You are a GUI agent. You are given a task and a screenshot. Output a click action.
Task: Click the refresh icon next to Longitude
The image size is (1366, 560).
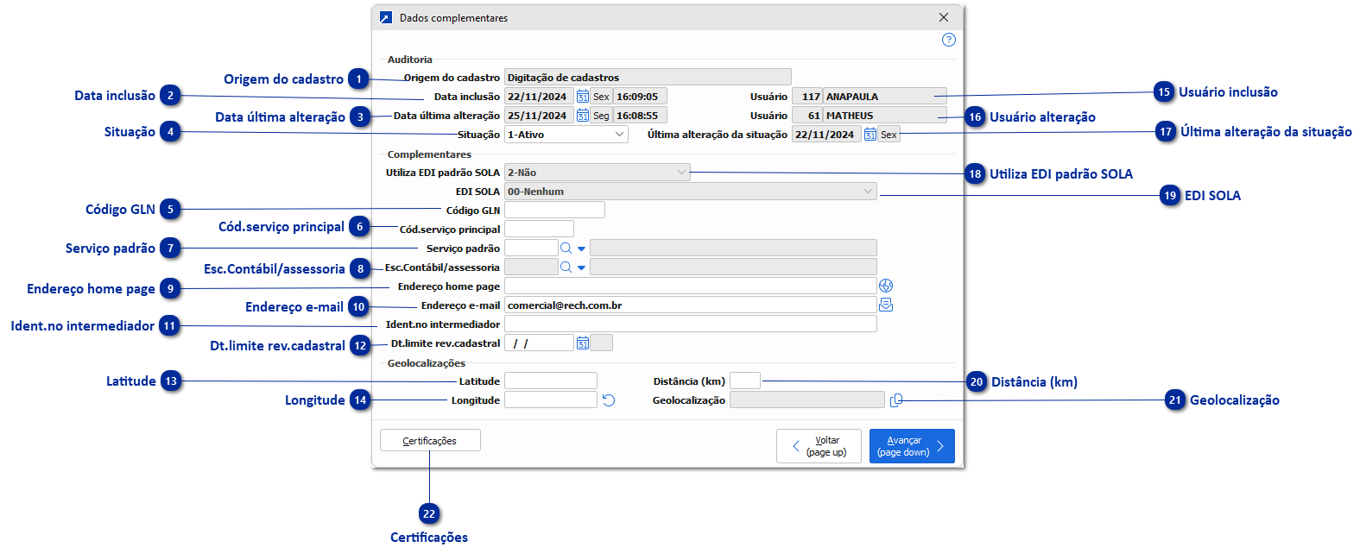[609, 400]
